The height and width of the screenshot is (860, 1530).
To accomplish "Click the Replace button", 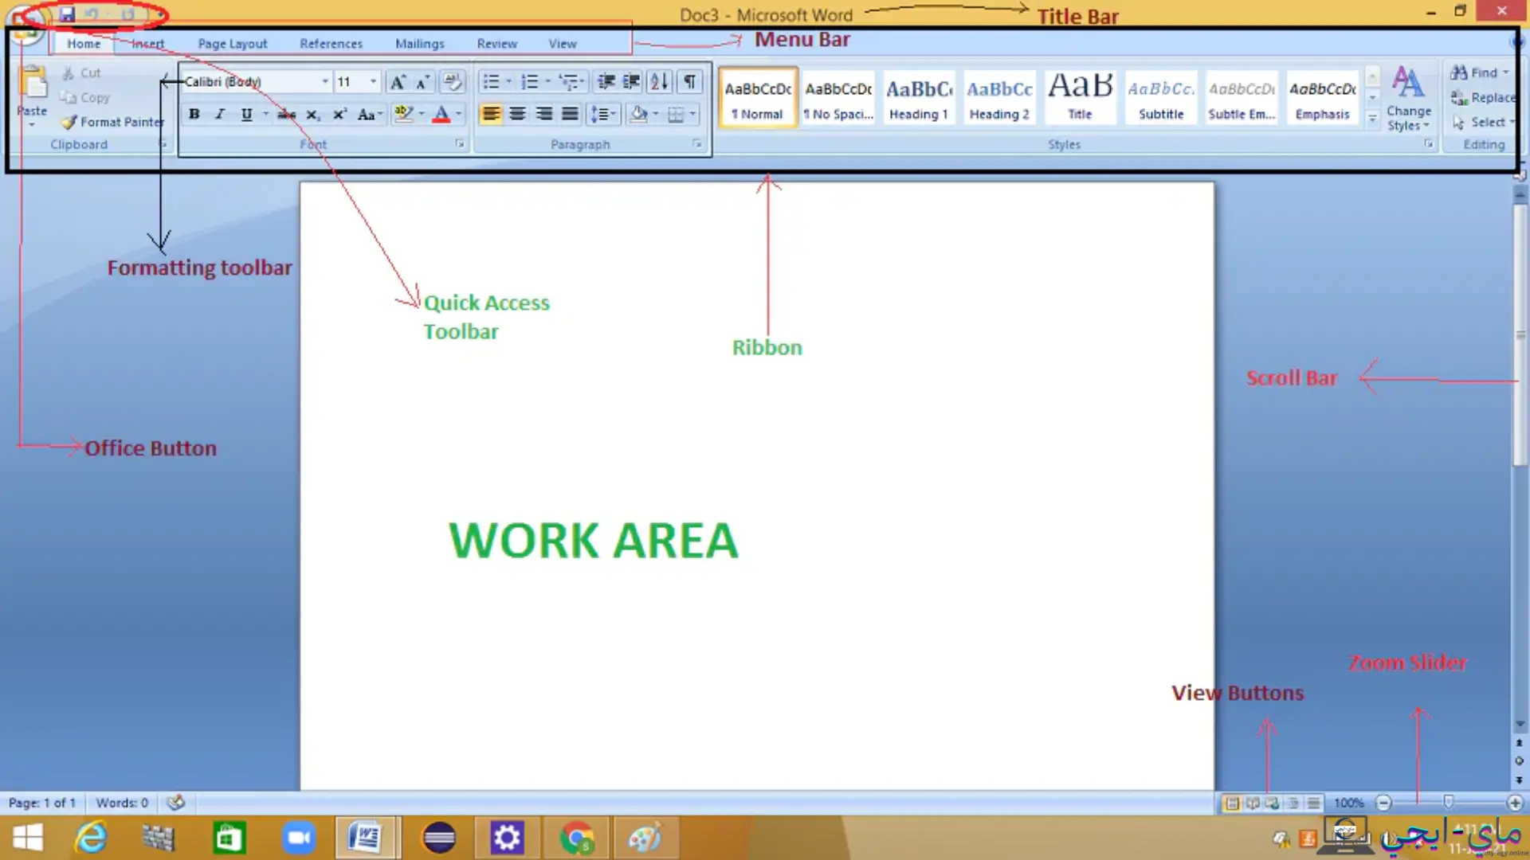I will point(1483,97).
